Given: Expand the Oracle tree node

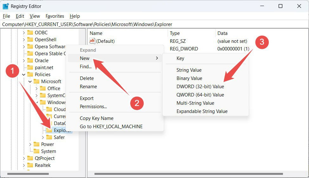Looking at the screenshot, I should coord(24,61).
